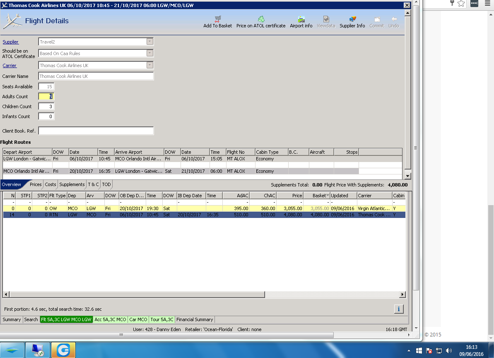Screen dimensions: 494x358
Task: Switch to the TOD tab
Action: pyautogui.click(x=106, y=184)
